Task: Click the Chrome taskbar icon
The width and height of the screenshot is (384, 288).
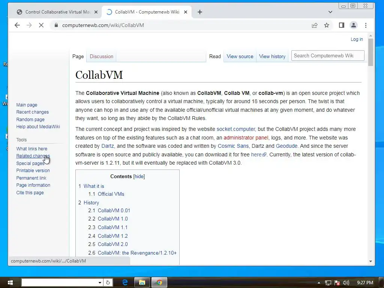Action: click(x=159, y=282)
